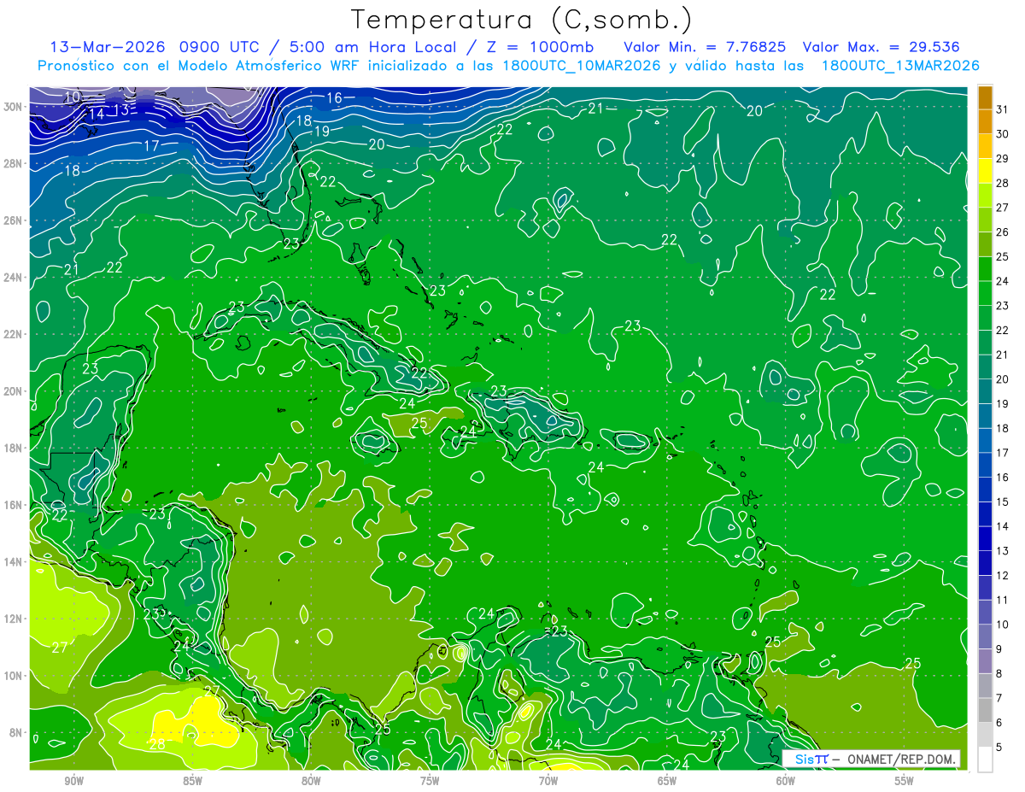Click the "75W" longitude axis label

point(430,781)
